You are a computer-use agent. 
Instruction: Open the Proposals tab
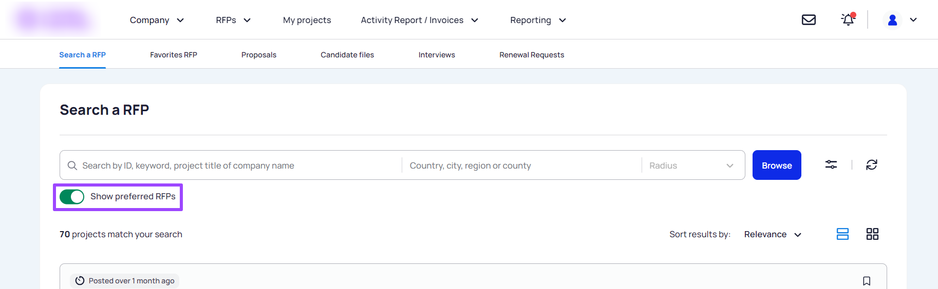pos(259,55)
